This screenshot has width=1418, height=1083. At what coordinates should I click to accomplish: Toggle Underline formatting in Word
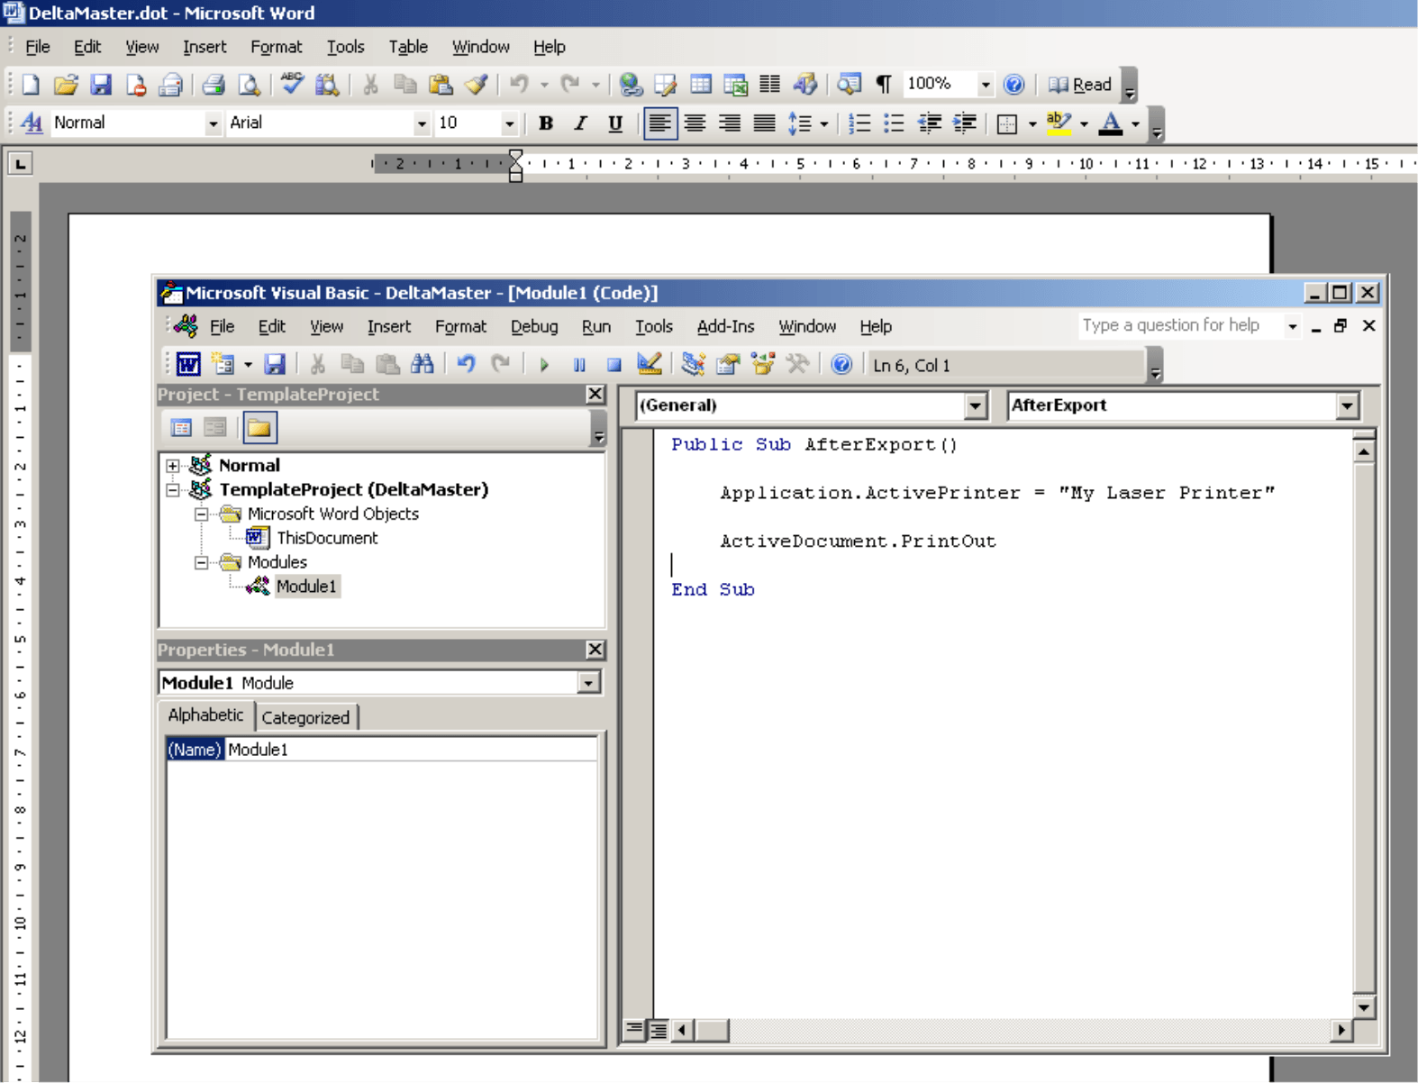[x=615, y=123]
